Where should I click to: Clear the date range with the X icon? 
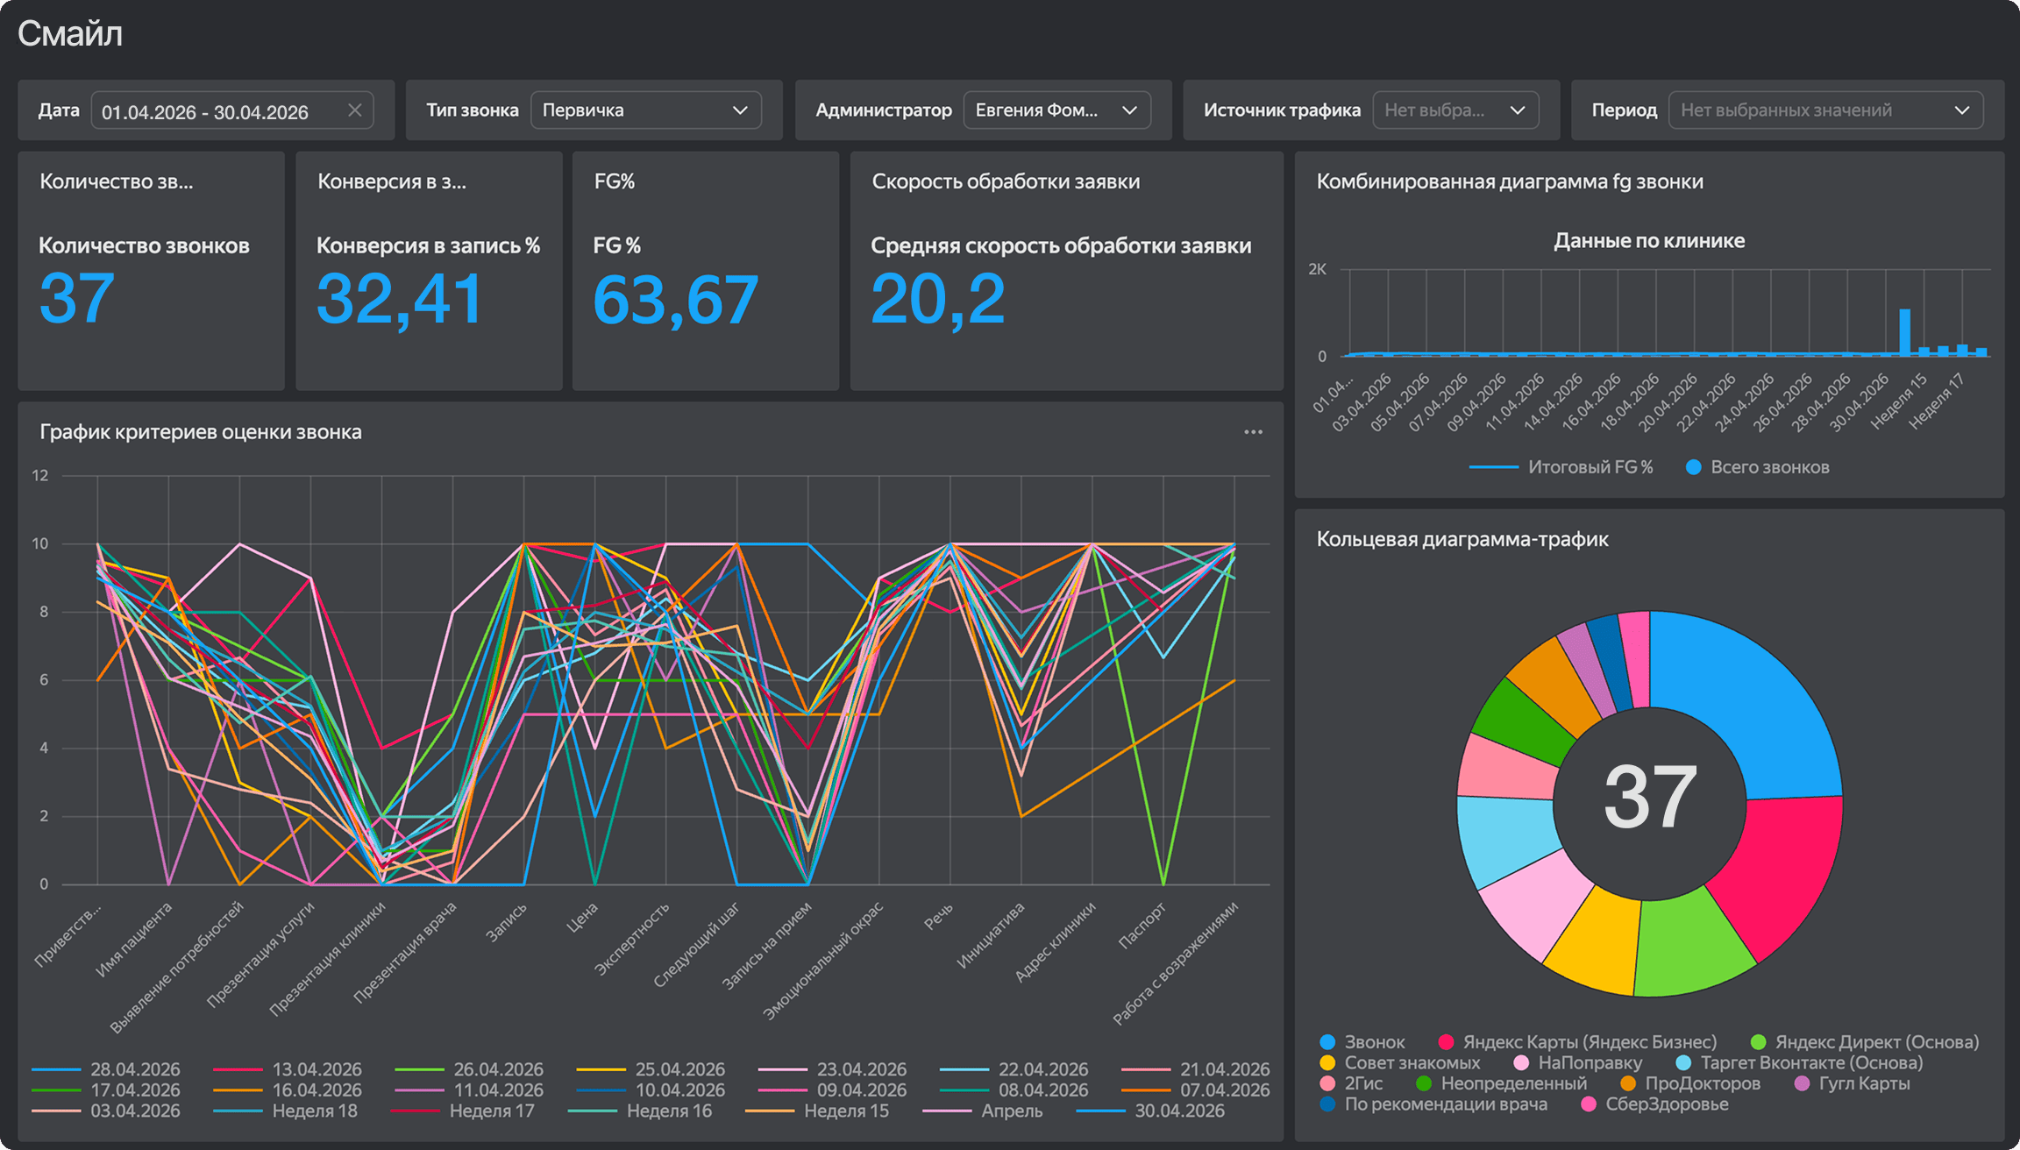(x=354, y=110)
